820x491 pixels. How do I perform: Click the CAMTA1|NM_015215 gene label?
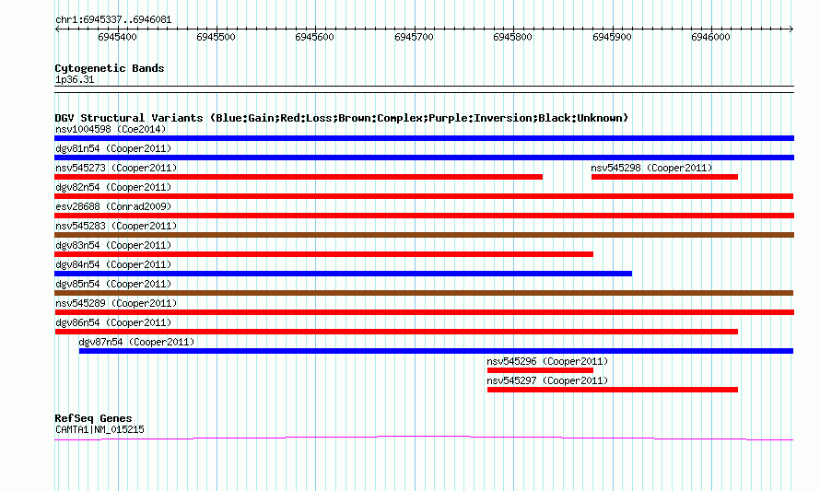(x=100, y=430)
